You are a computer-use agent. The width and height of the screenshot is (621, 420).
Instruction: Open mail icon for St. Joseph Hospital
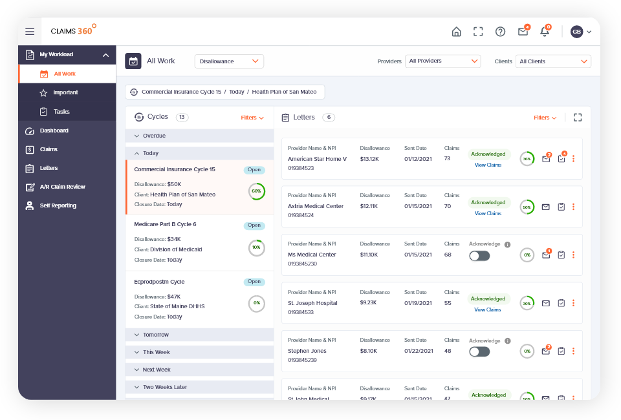click(x=546, y=303)
